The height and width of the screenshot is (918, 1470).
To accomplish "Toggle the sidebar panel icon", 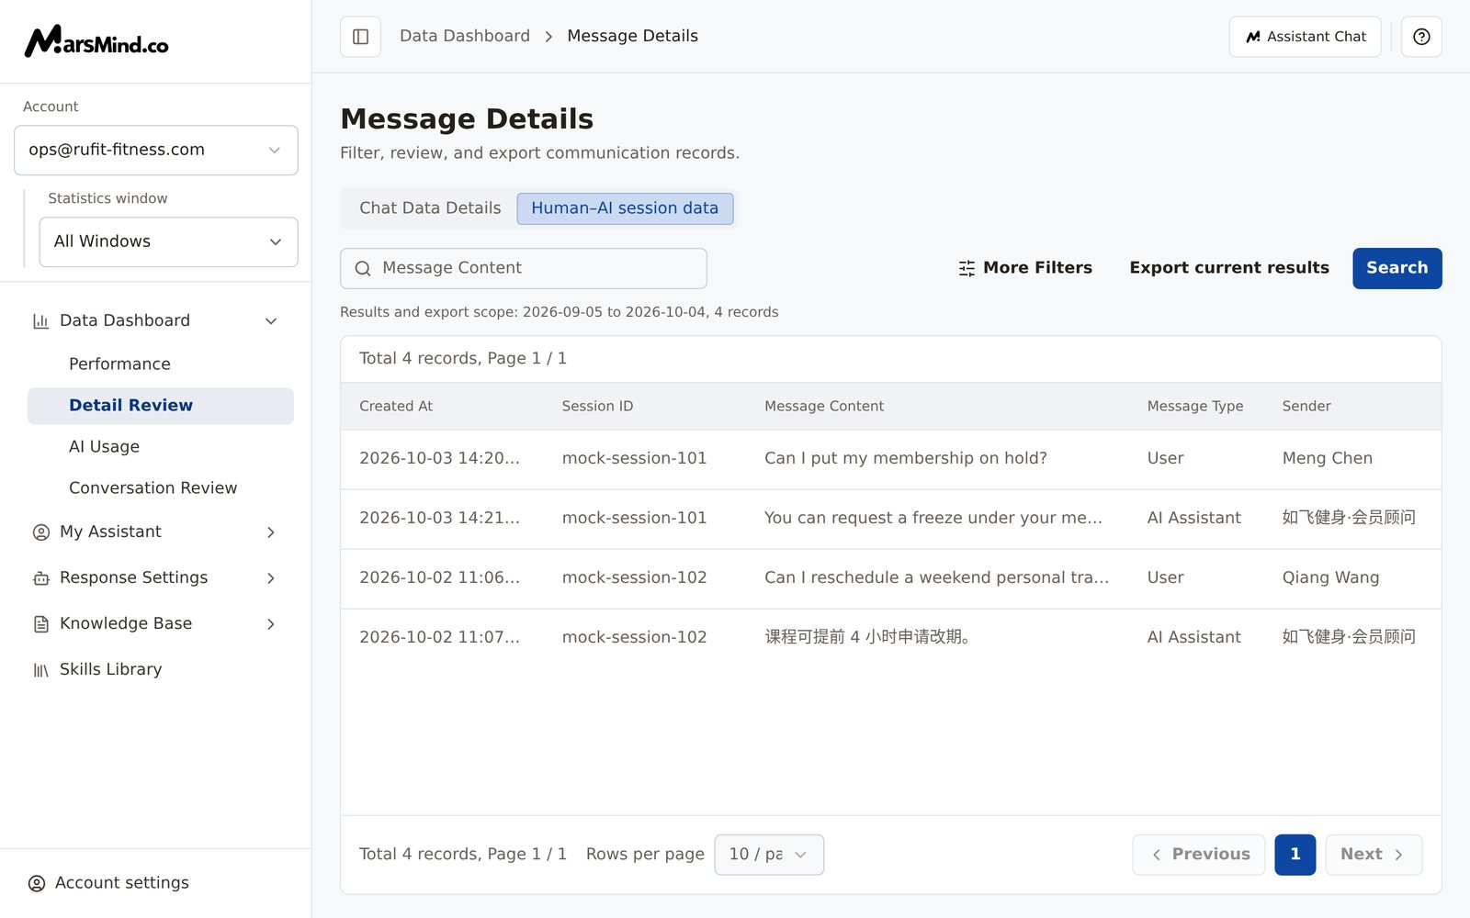I will (360, 37).
